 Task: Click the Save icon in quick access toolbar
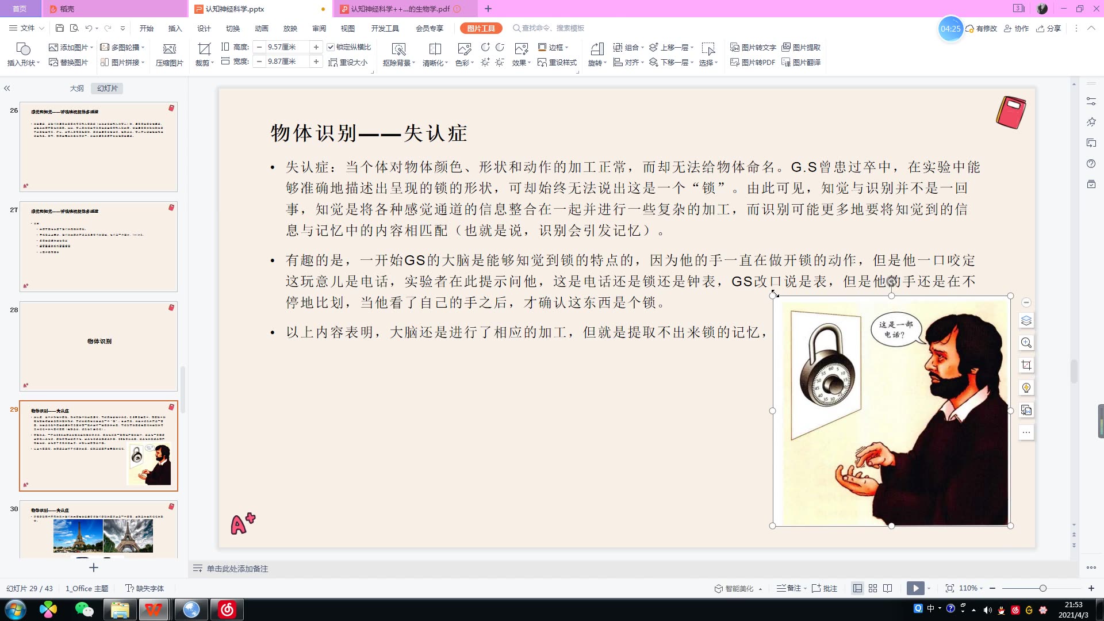60,28
